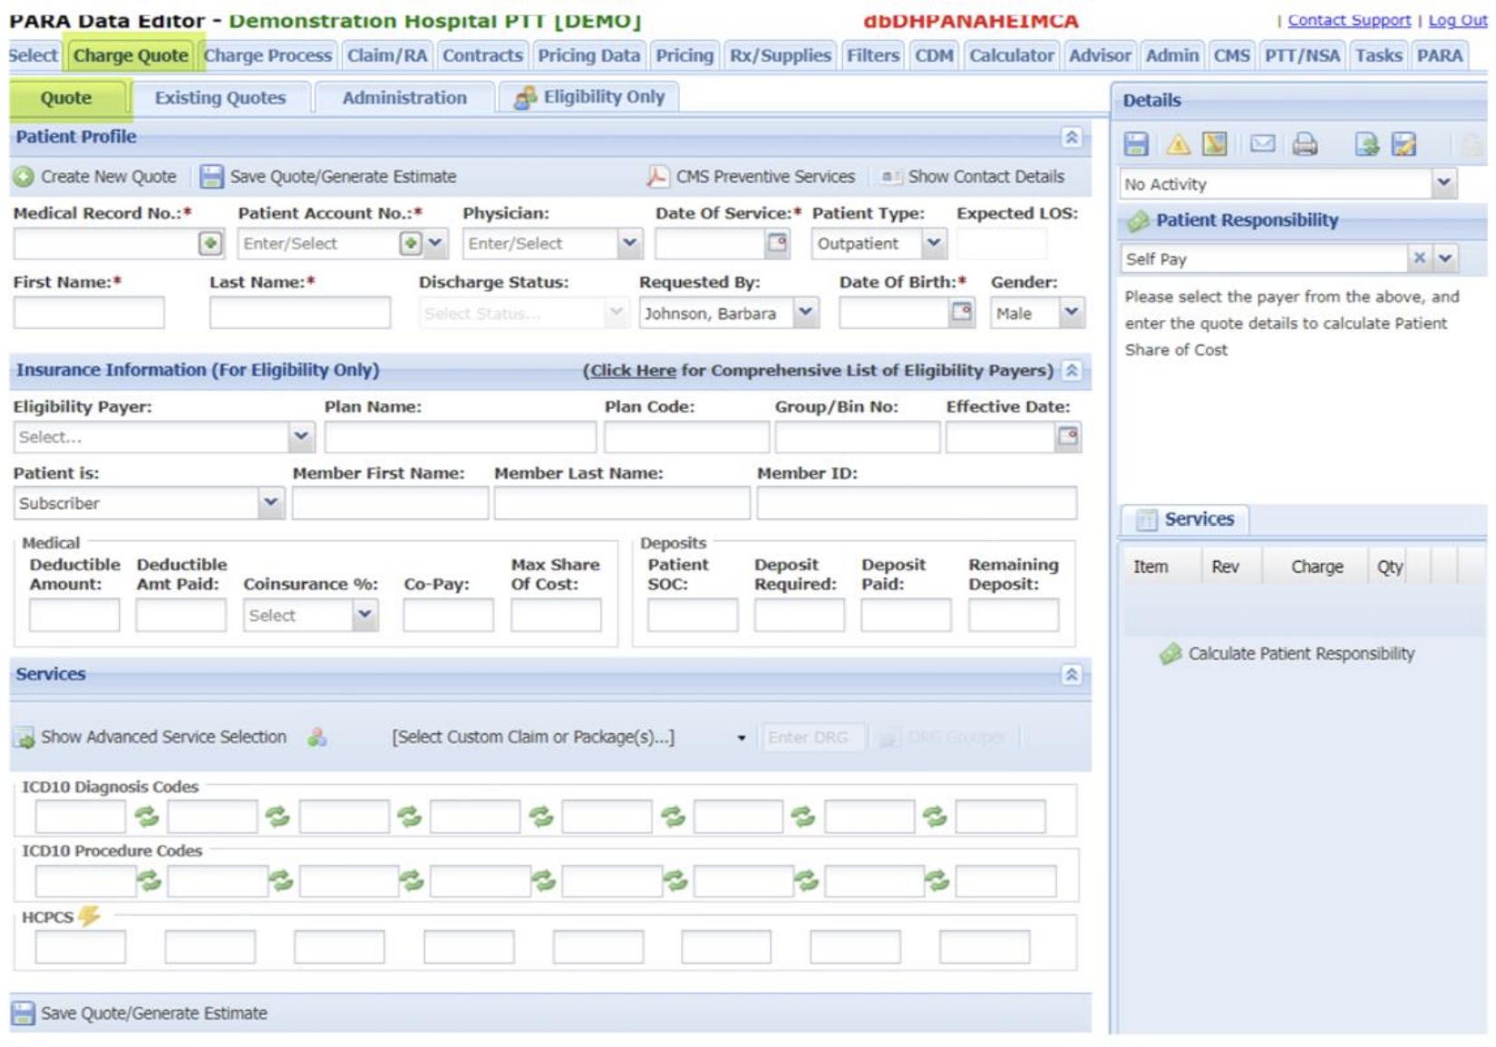Open the Patient Account No. dropdown arrow
The image size is (1496, 1047).
[436, 244]
